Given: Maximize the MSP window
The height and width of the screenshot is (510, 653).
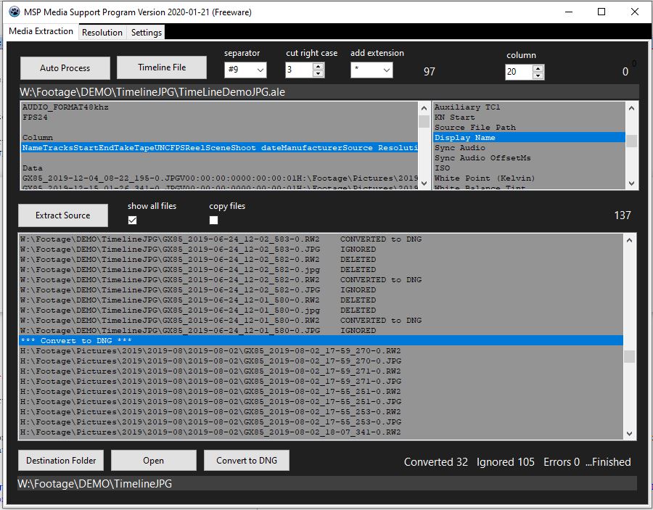Looking at the screenshot, I should pyautogui.click(x=601, y=12).
